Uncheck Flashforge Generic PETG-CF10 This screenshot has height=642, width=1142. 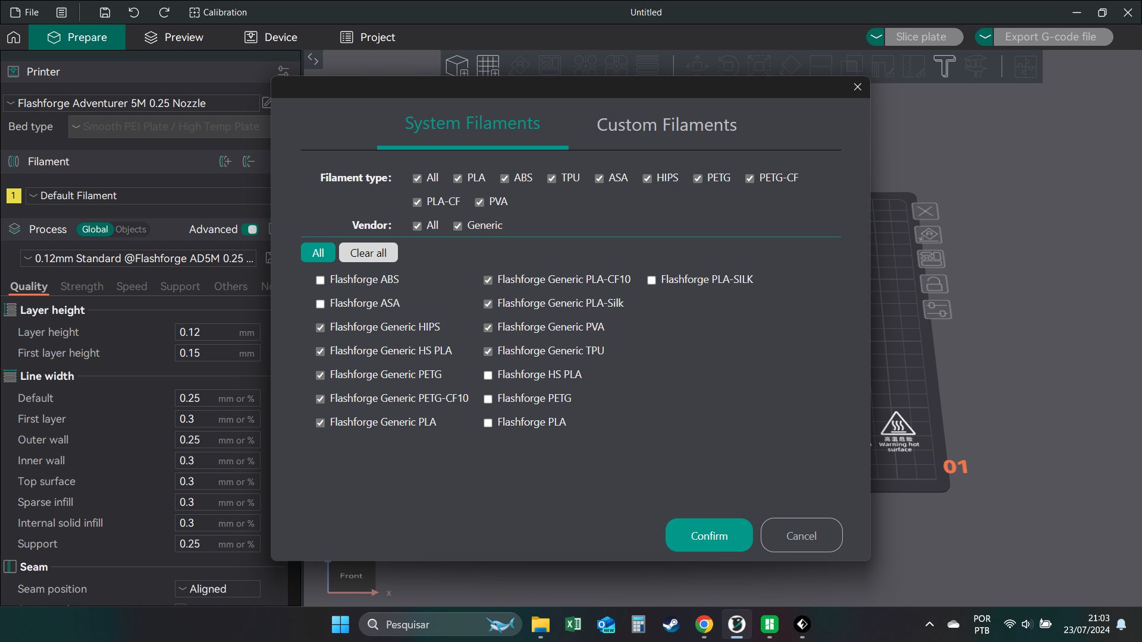coord(320,399)
